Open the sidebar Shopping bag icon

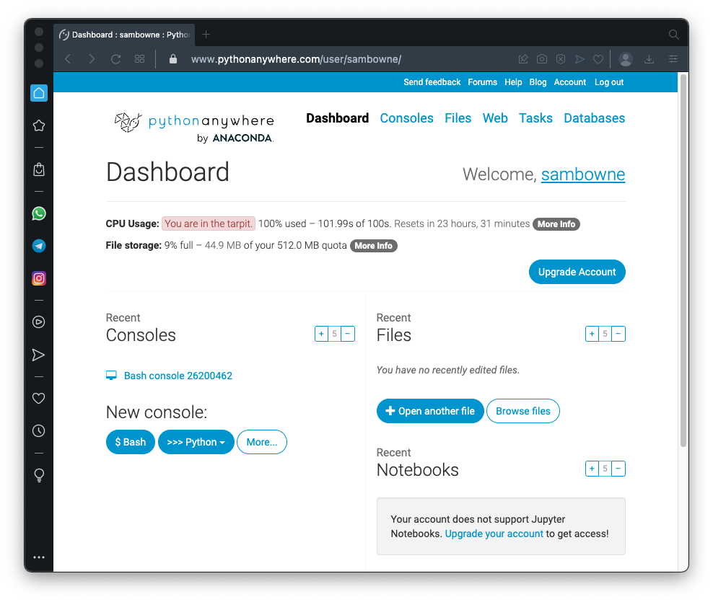coord(39,169)
